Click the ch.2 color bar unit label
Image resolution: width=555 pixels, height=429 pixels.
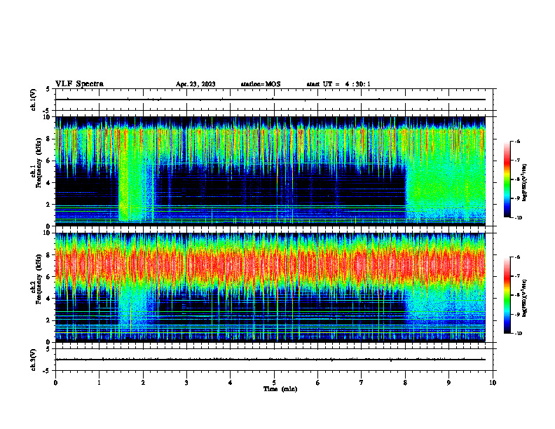coord(524,298)
